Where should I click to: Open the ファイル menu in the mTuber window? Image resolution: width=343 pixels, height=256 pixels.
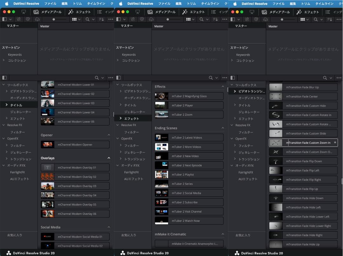[164, 4]
